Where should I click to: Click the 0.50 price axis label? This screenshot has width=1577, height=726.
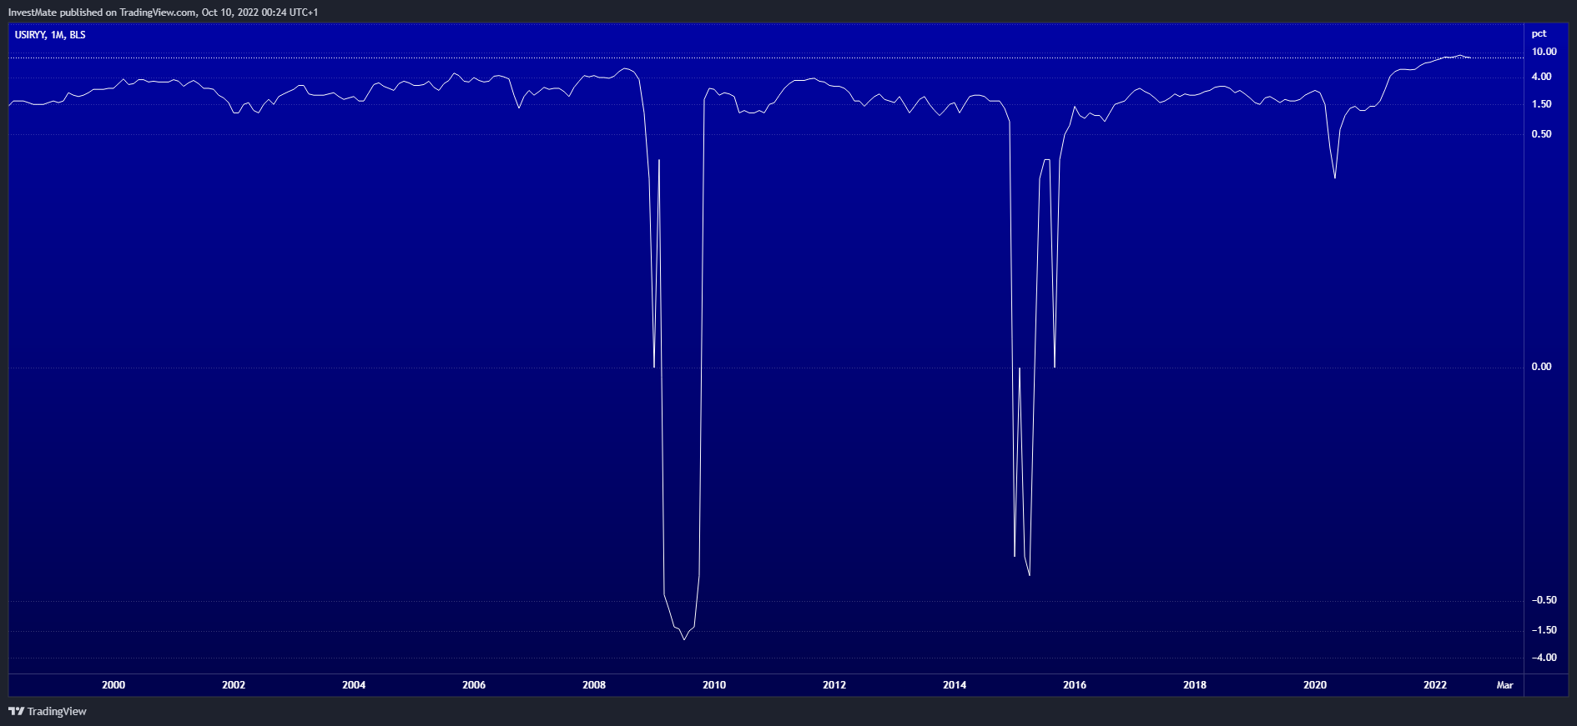pyautogui.click(x=1541, y=134)
